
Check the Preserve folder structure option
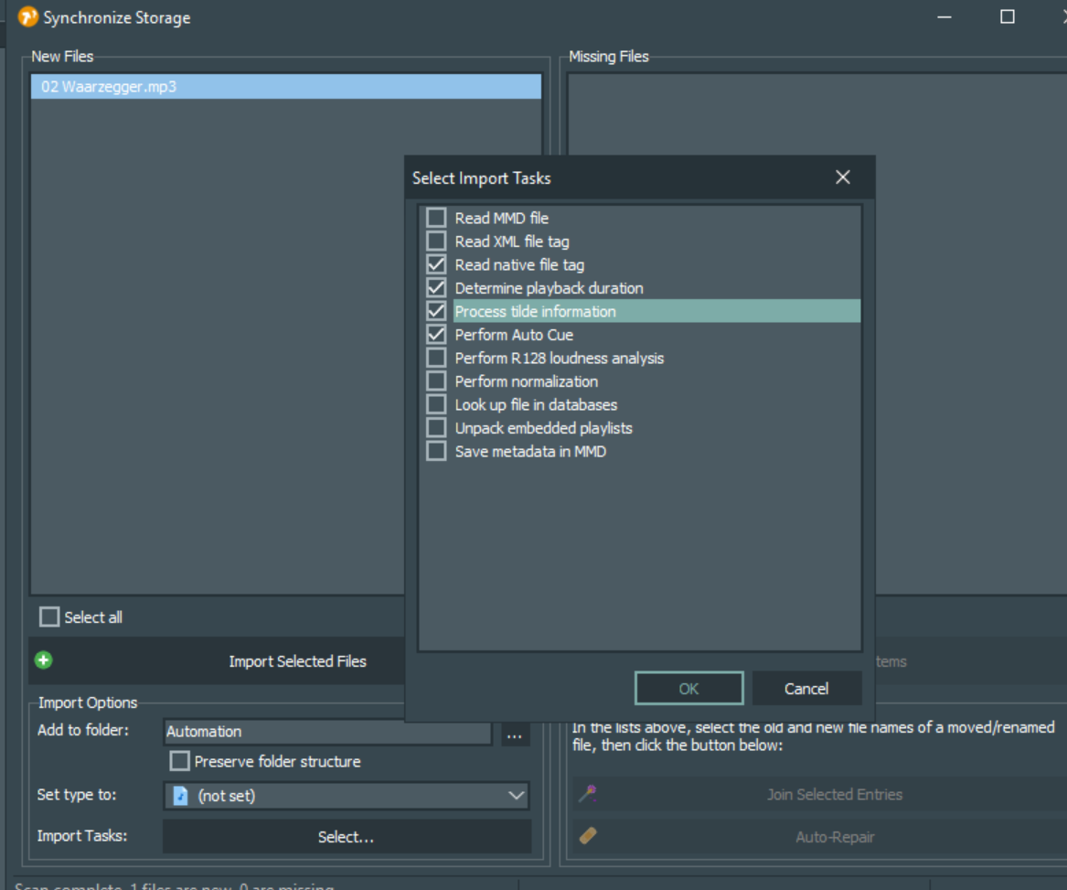point(180,761)
